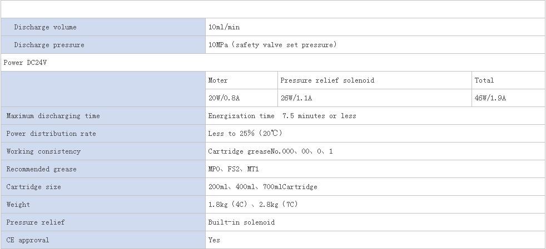Select the Discharge pressure label

49,45
